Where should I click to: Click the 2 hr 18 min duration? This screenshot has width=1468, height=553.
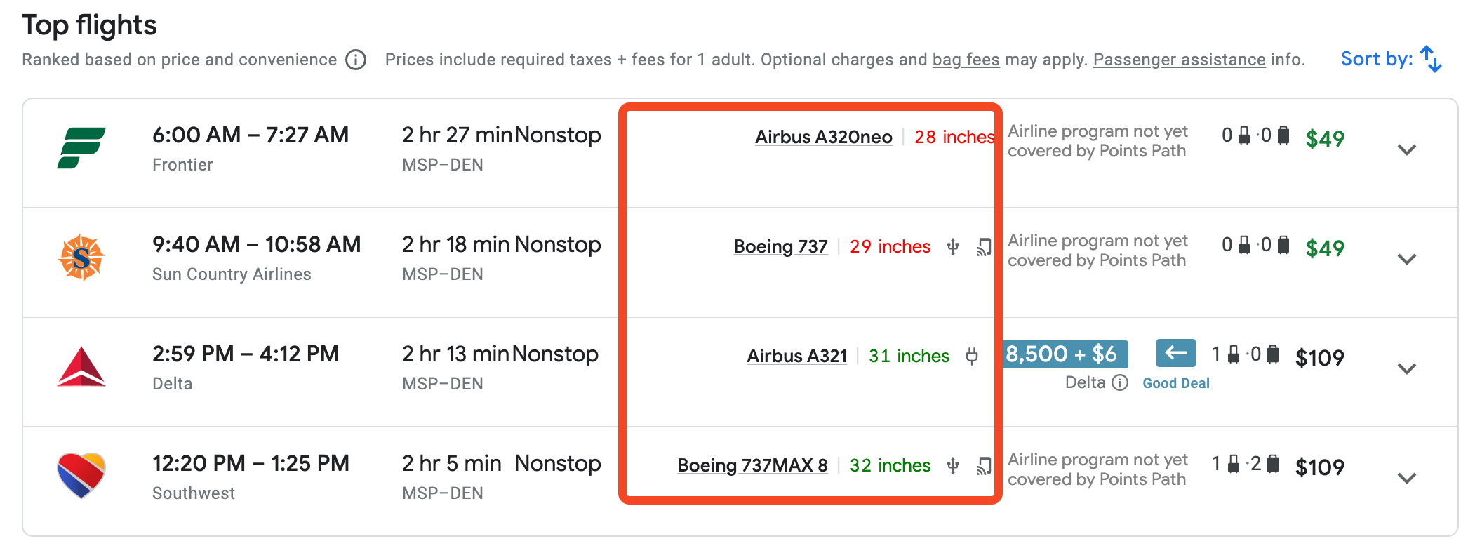pos(456,244)
